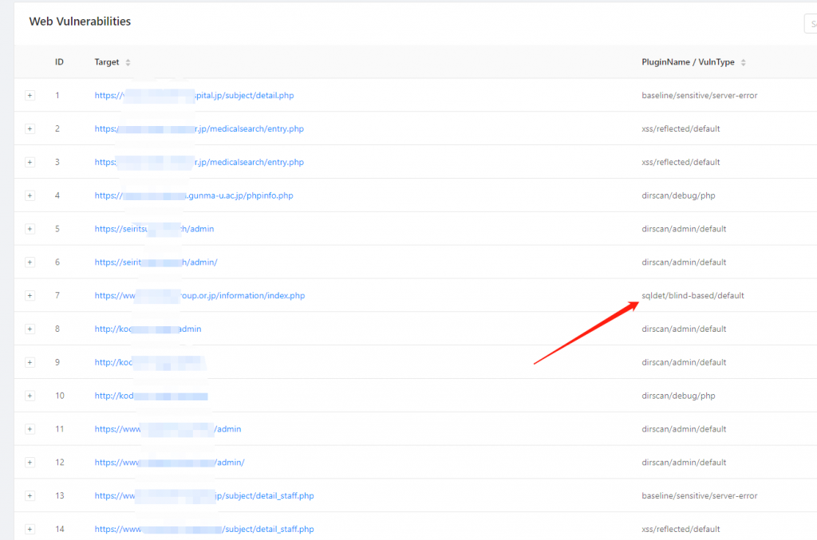The height and width of the screenshot is (540, 817).
Task: Select row 4 dirscan/debug/php cell
Action: click(x=678, y=195)
